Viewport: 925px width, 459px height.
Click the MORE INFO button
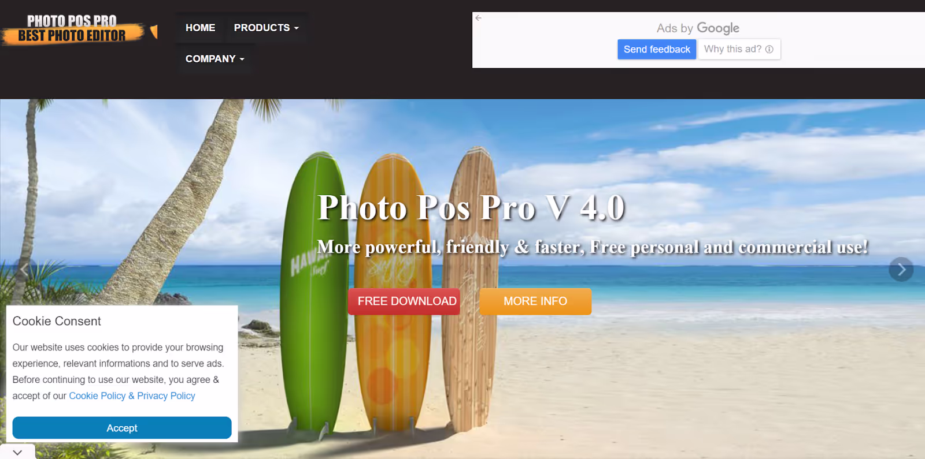coord(535,301)
